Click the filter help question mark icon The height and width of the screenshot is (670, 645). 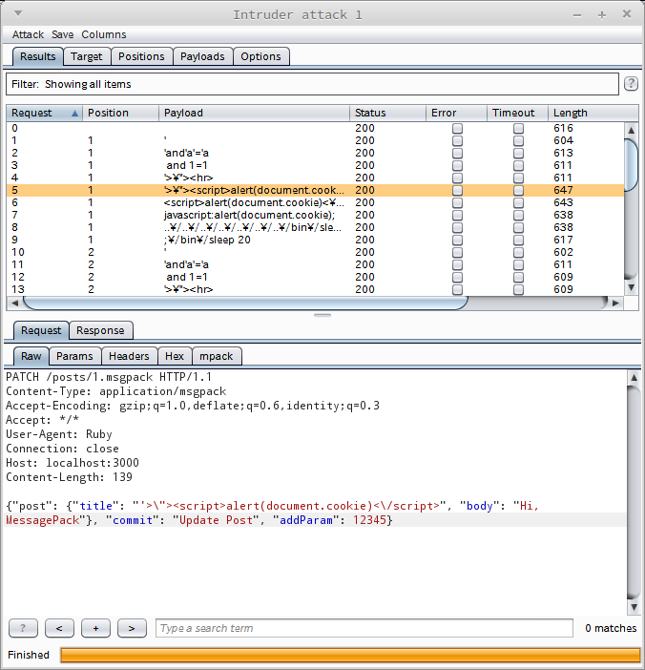(x=631, y=84)
